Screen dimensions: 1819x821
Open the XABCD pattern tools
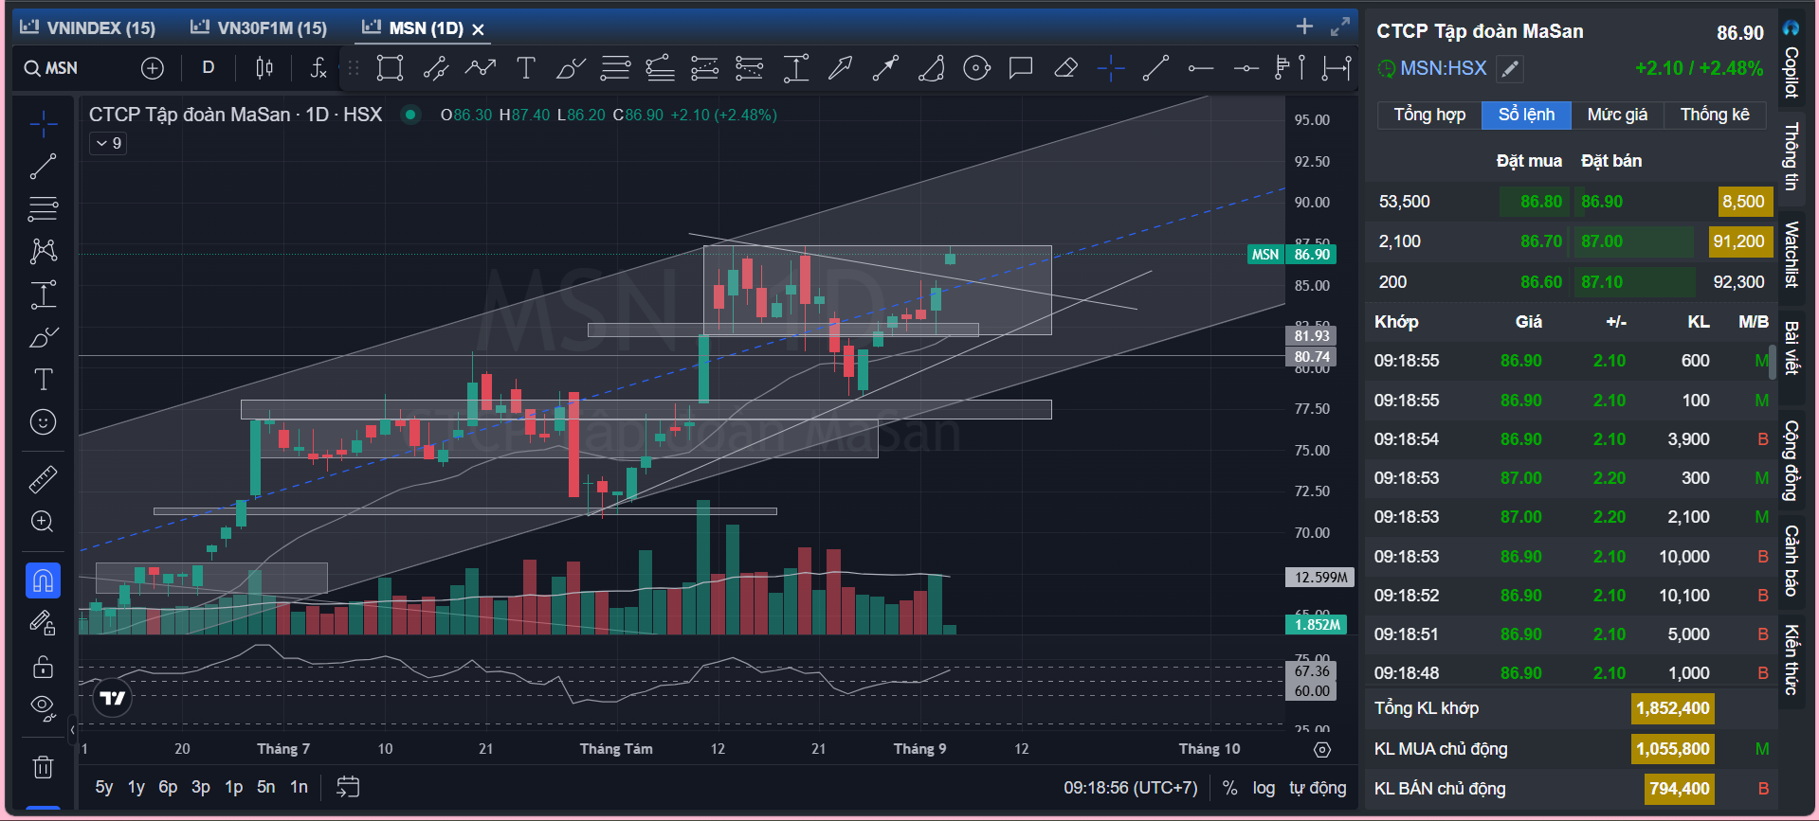43,251
